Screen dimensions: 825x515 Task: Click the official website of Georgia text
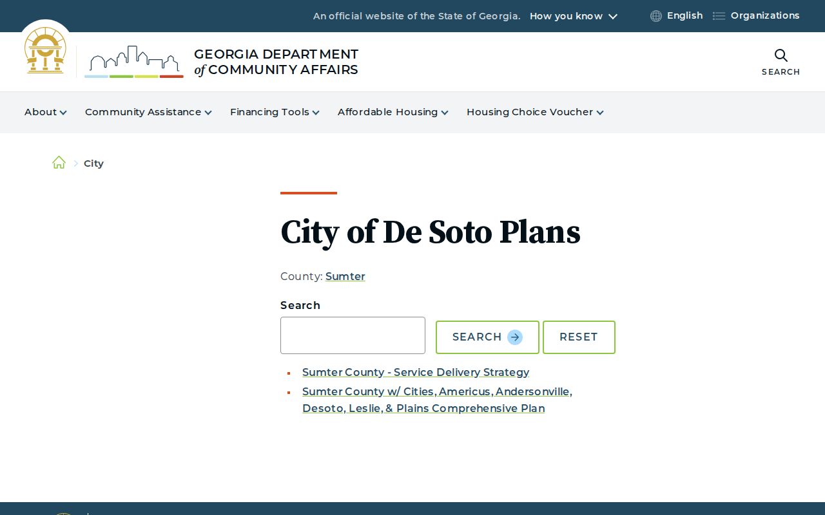(x=416, y=16)
